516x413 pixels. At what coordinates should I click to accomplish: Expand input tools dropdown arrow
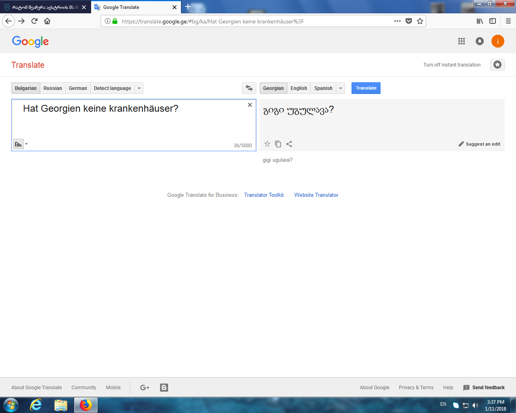point(27,144)
